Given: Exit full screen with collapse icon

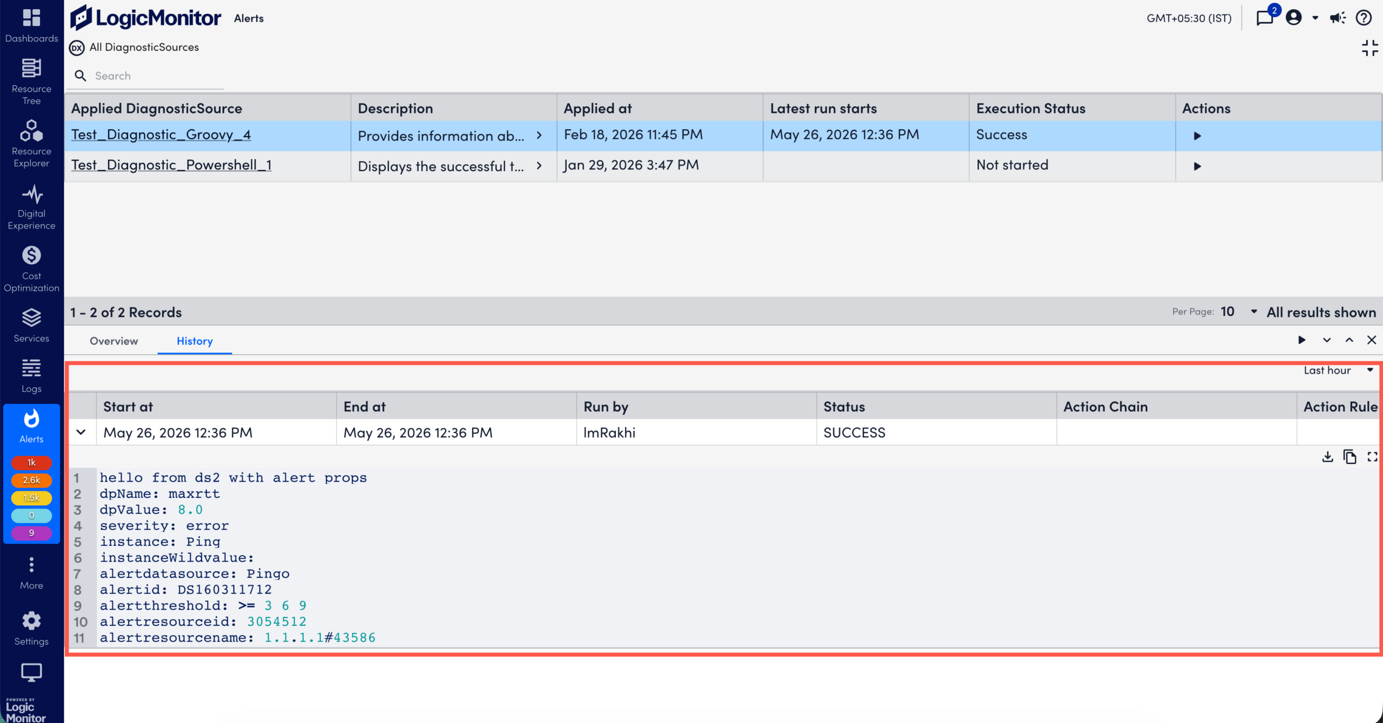Looking at the screenshot, I should pyautogui.click(x=1369, y=48).
